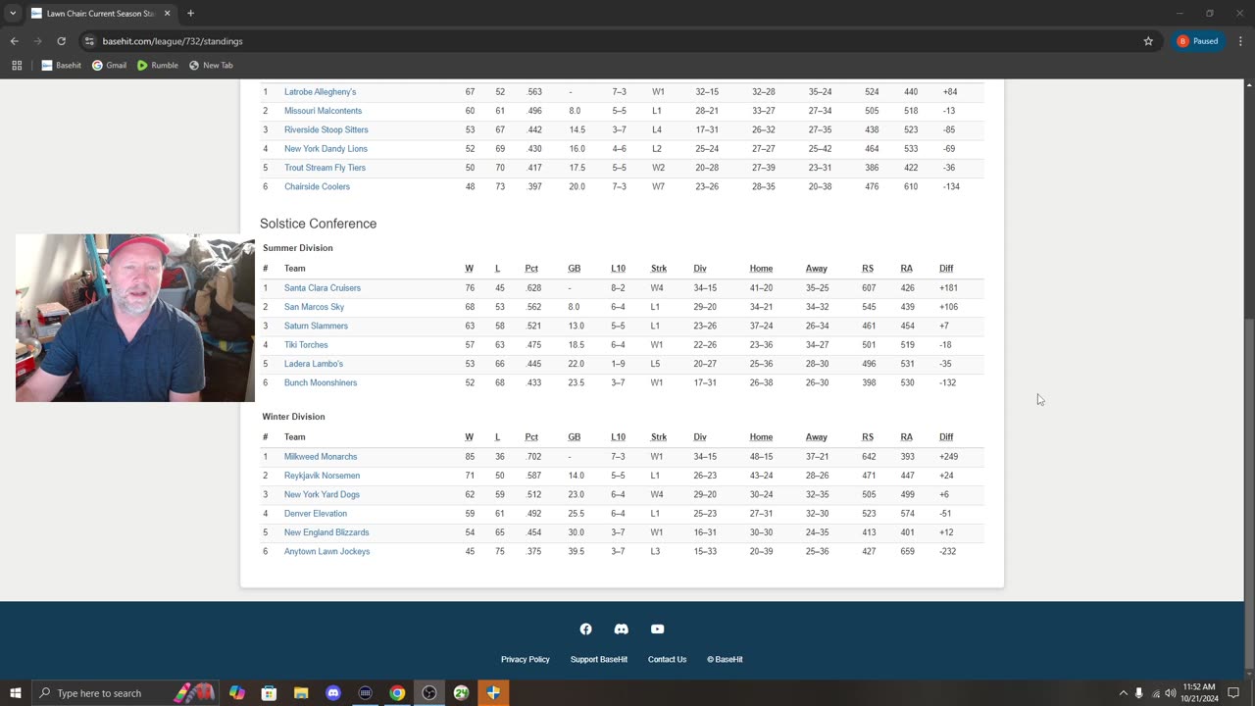Open the tab search dropdown arrow
The width and height of the screenshot is (1255, 706).
tap(13, 14)
